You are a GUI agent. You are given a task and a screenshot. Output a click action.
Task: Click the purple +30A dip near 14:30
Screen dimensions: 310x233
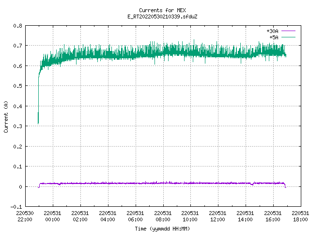(252, 184)
